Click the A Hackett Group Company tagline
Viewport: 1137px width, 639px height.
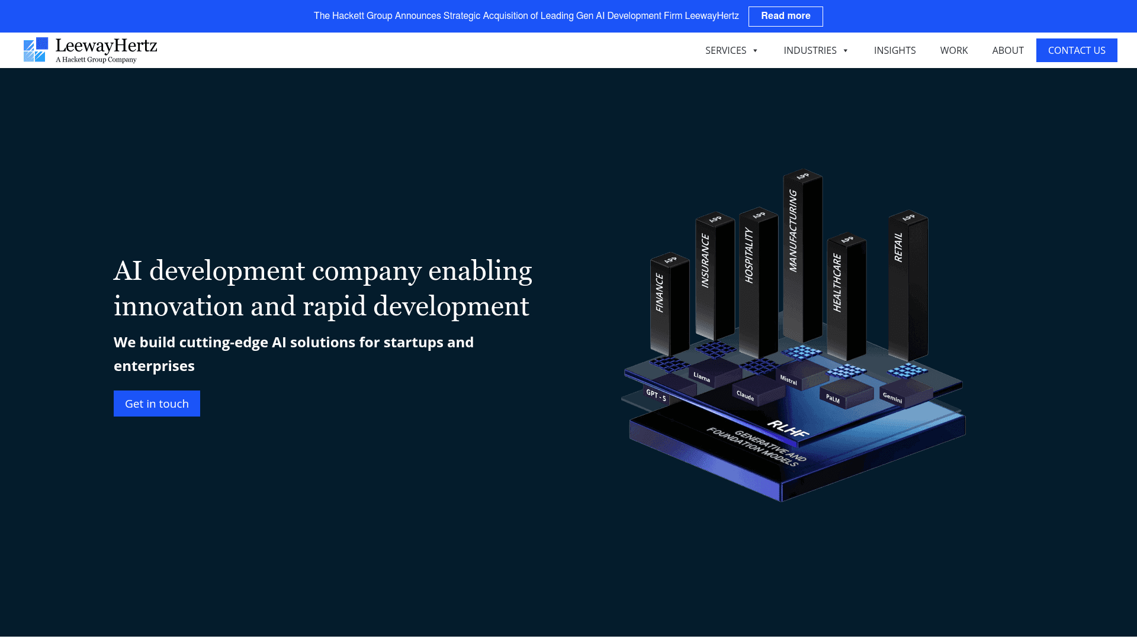pos(95,60)
